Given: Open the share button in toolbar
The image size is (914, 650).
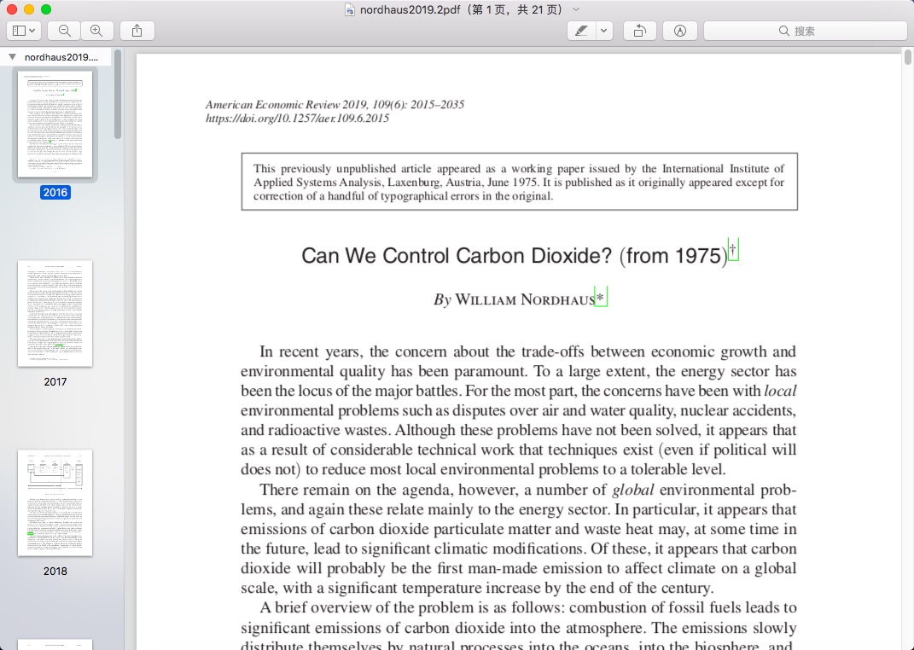Looking at the screenshot, I should 137,31.
